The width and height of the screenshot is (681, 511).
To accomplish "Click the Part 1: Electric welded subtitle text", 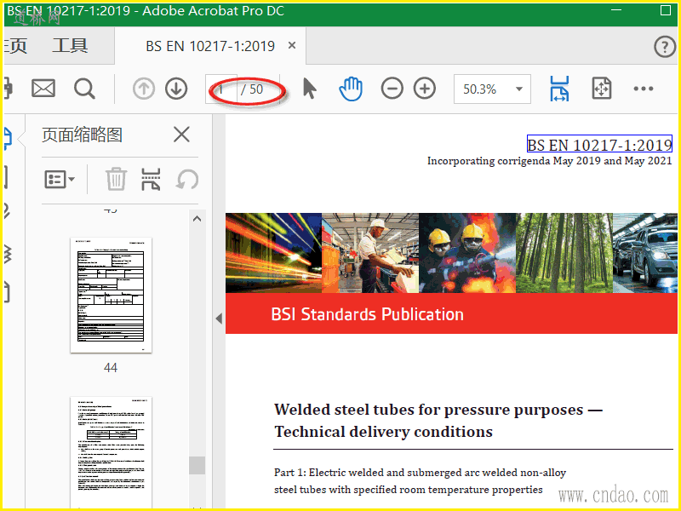I will pyautogui.click(x=420, y=480).
